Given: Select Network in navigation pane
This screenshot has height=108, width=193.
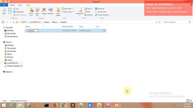Looking at the screenshot, I should [x=9, y=72].
